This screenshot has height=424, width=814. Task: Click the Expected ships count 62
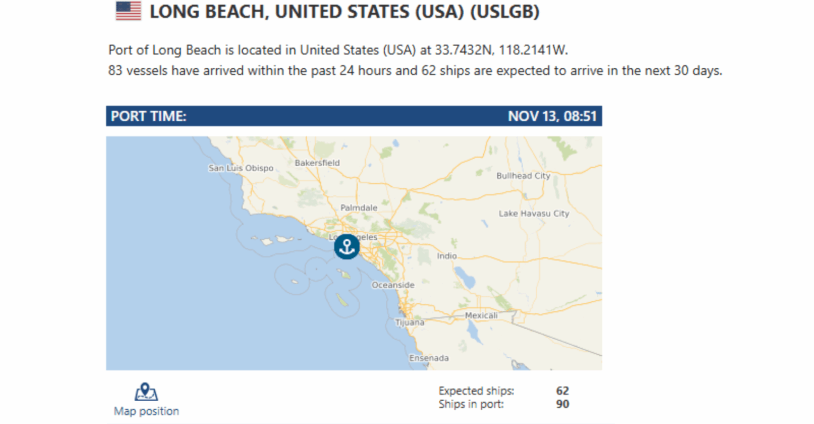[x=562, y=391]
